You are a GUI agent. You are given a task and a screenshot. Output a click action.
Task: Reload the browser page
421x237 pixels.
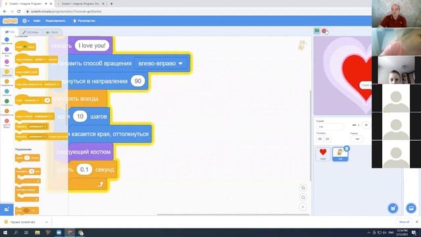click(19, 12)
